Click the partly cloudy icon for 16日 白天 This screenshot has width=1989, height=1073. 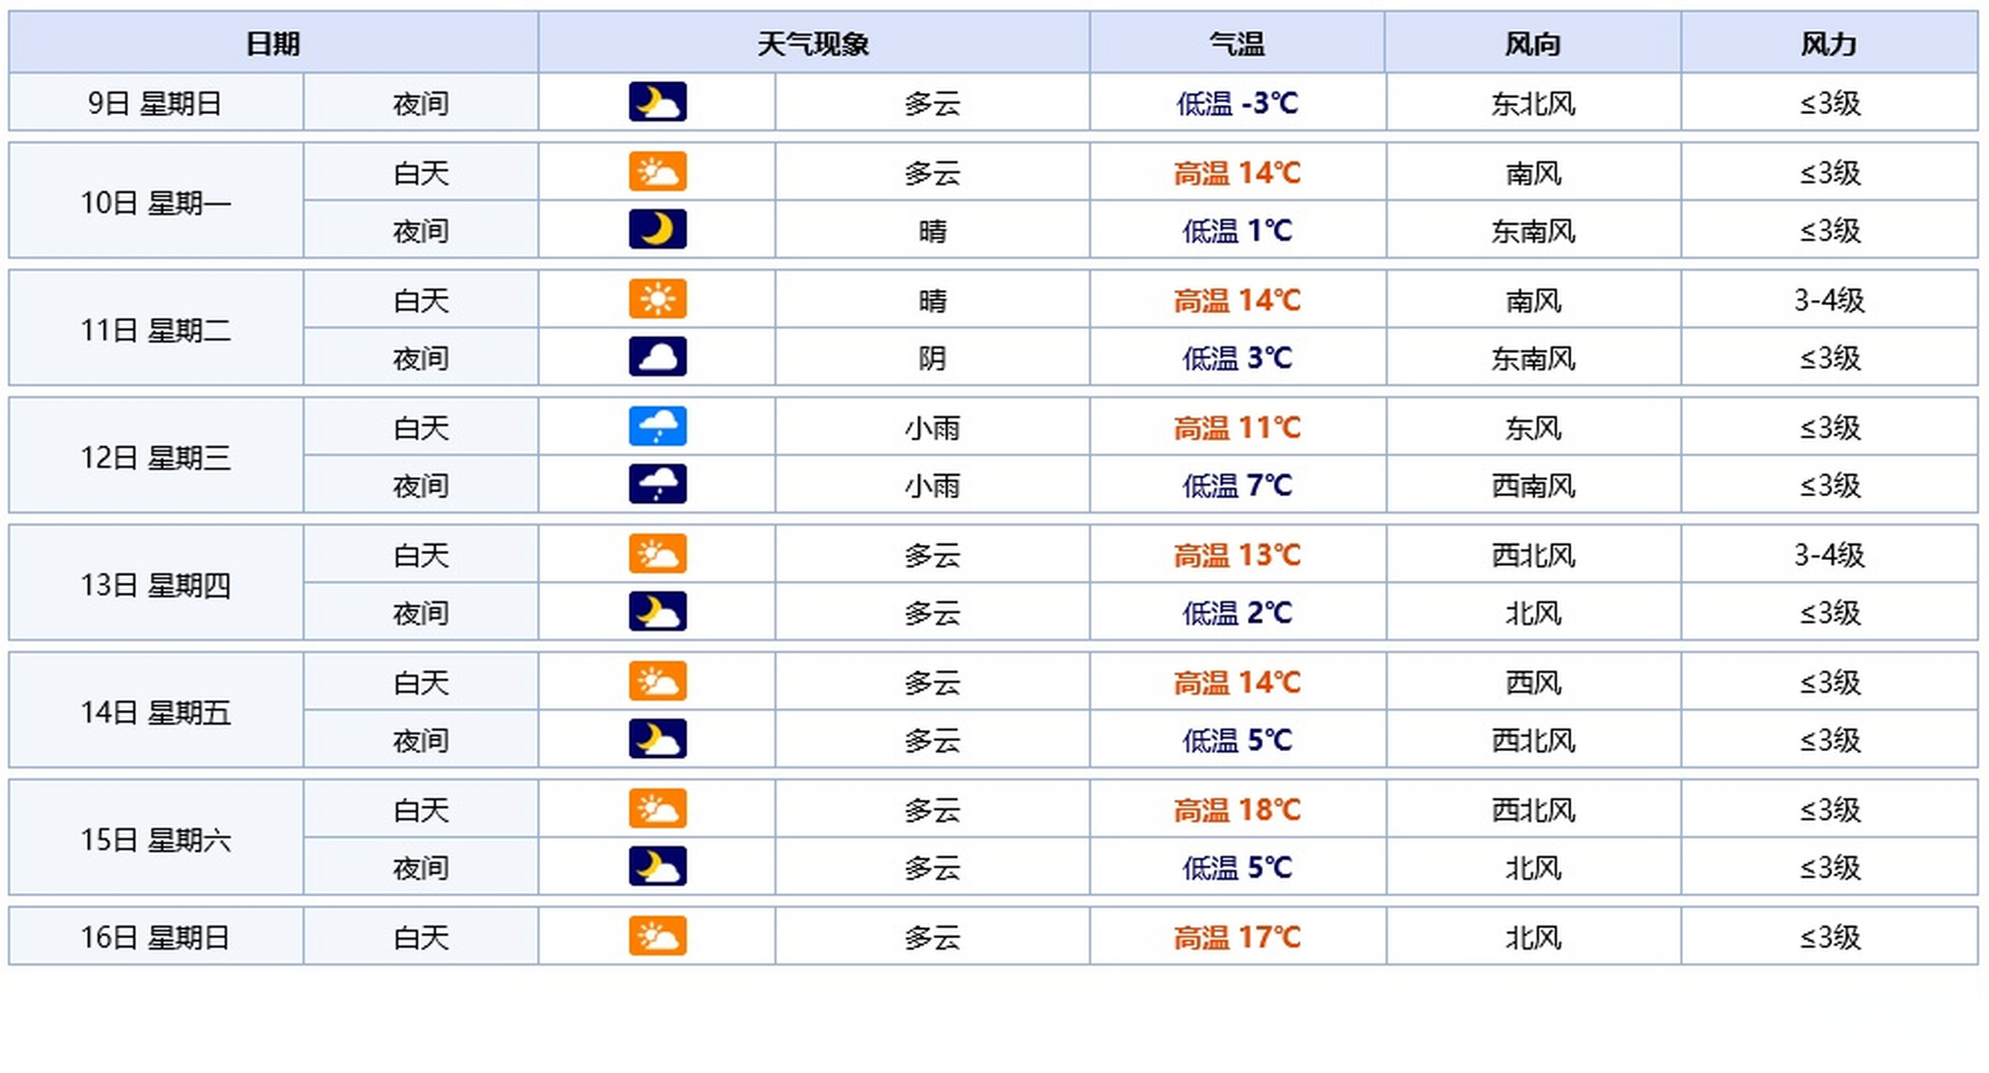657,936
